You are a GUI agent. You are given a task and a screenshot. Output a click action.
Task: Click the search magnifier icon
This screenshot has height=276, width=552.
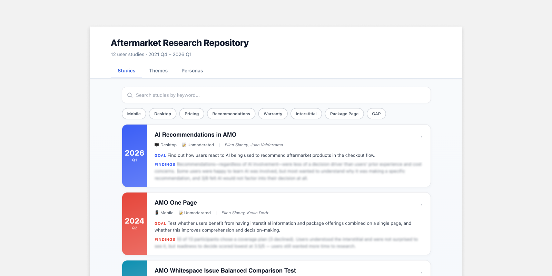(x=130, y=95)
